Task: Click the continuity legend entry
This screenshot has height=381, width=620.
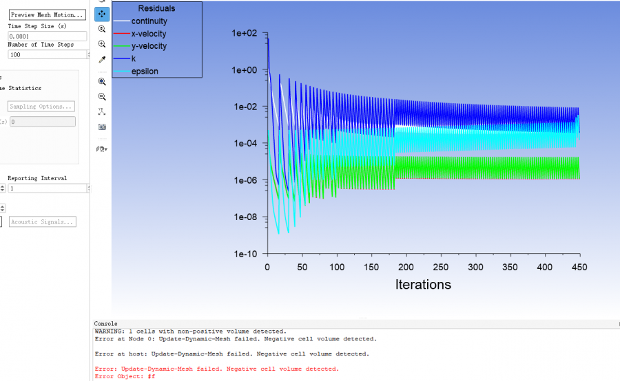Action: [141, 21]
